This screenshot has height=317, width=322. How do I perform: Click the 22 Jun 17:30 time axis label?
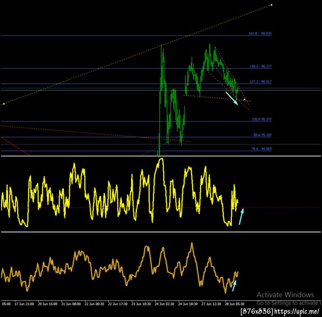pyautogui.click(x=118, y=304)
